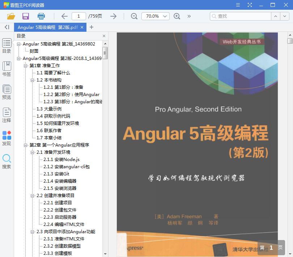
Task: Jump to 2.2.2 创建包文件
Action: pyautogui.click(x=60, y=210)
